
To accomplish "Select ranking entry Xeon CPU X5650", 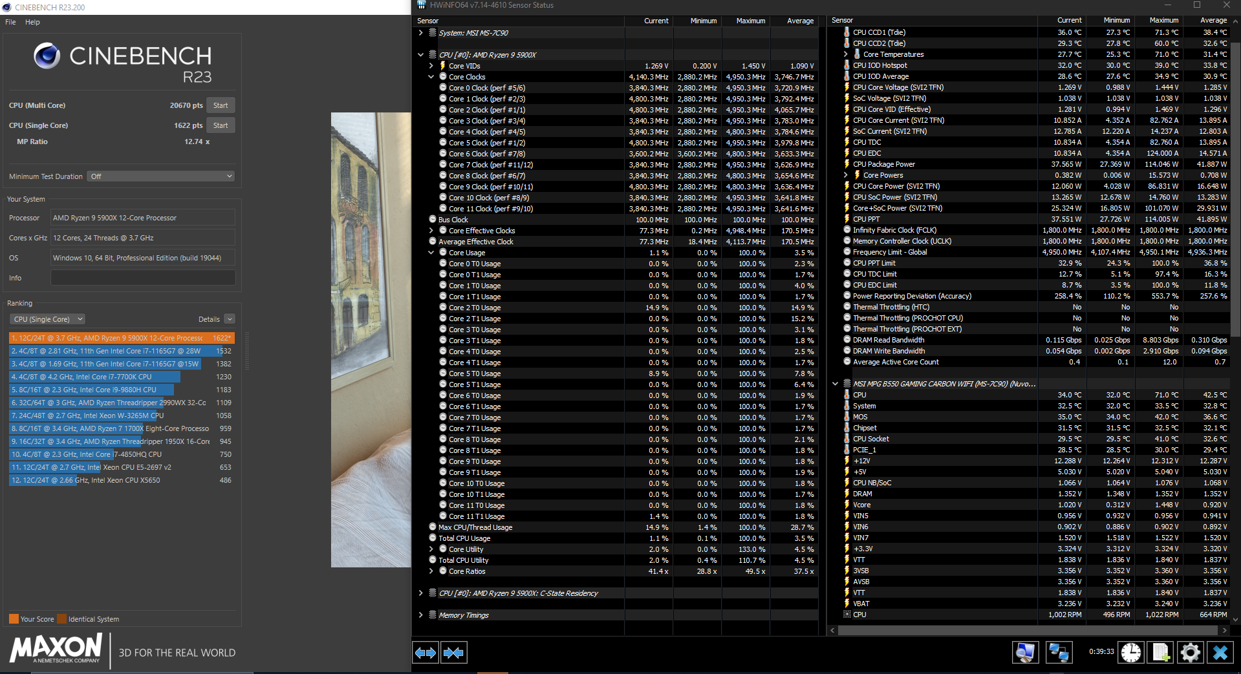I will (121, 480).
